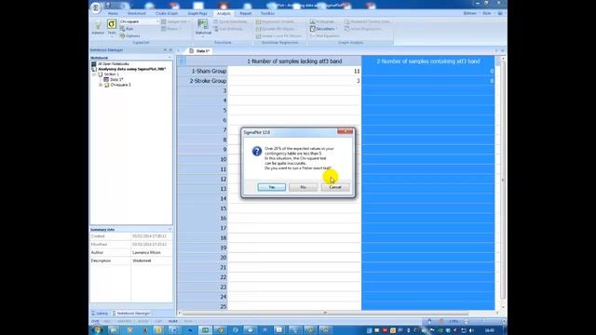Viewport: 596px width, 335px height.
Task: Select column header 2-Number of samples containing atf3 band
Action: (x=428, y=61)
